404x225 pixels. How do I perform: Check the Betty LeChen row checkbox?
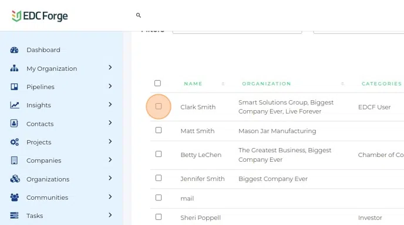point(159,154)
